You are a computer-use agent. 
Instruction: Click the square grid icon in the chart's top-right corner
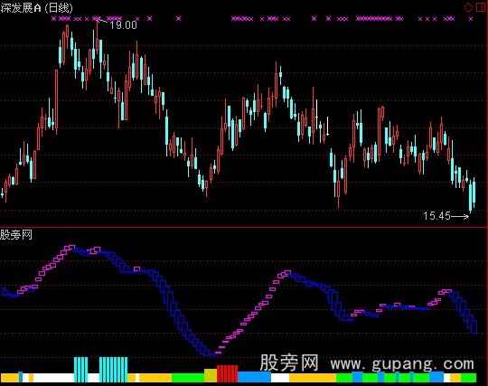click(x=481, y=7)
